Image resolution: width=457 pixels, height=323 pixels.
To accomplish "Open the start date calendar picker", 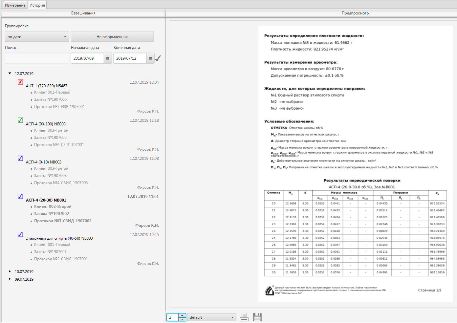I will click(108, 58).
